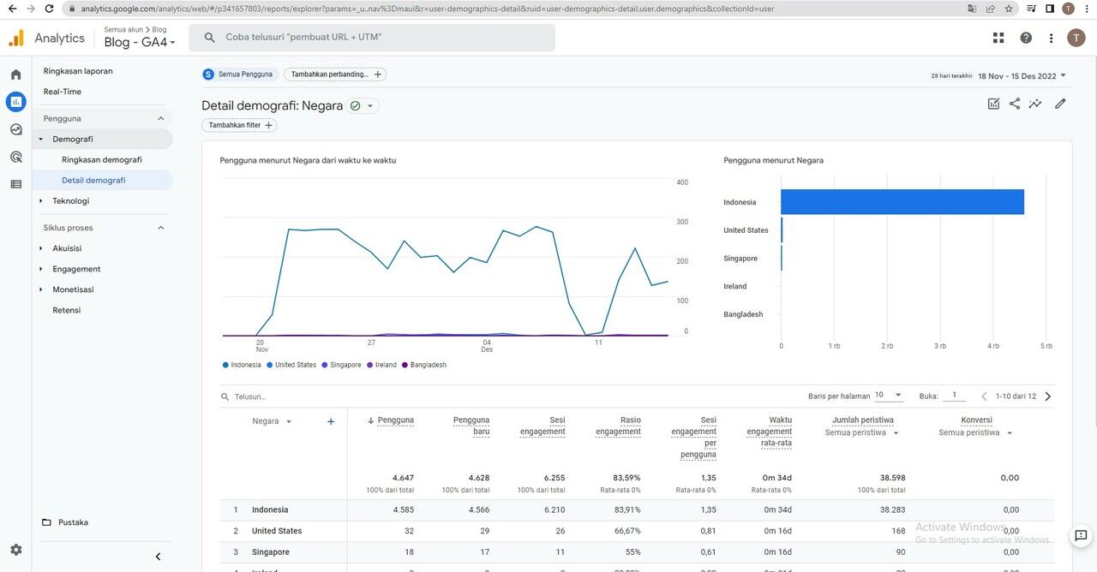Collapse the Pengguna section
Image resolution: width=1097 pixels, height=572 pixels.
point(160,118)
